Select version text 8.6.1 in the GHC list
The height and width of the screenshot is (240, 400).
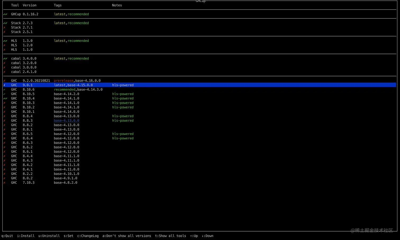28,152
